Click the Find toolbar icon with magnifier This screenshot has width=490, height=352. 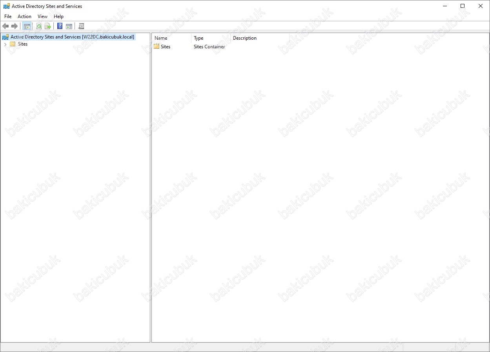(81, 26)
